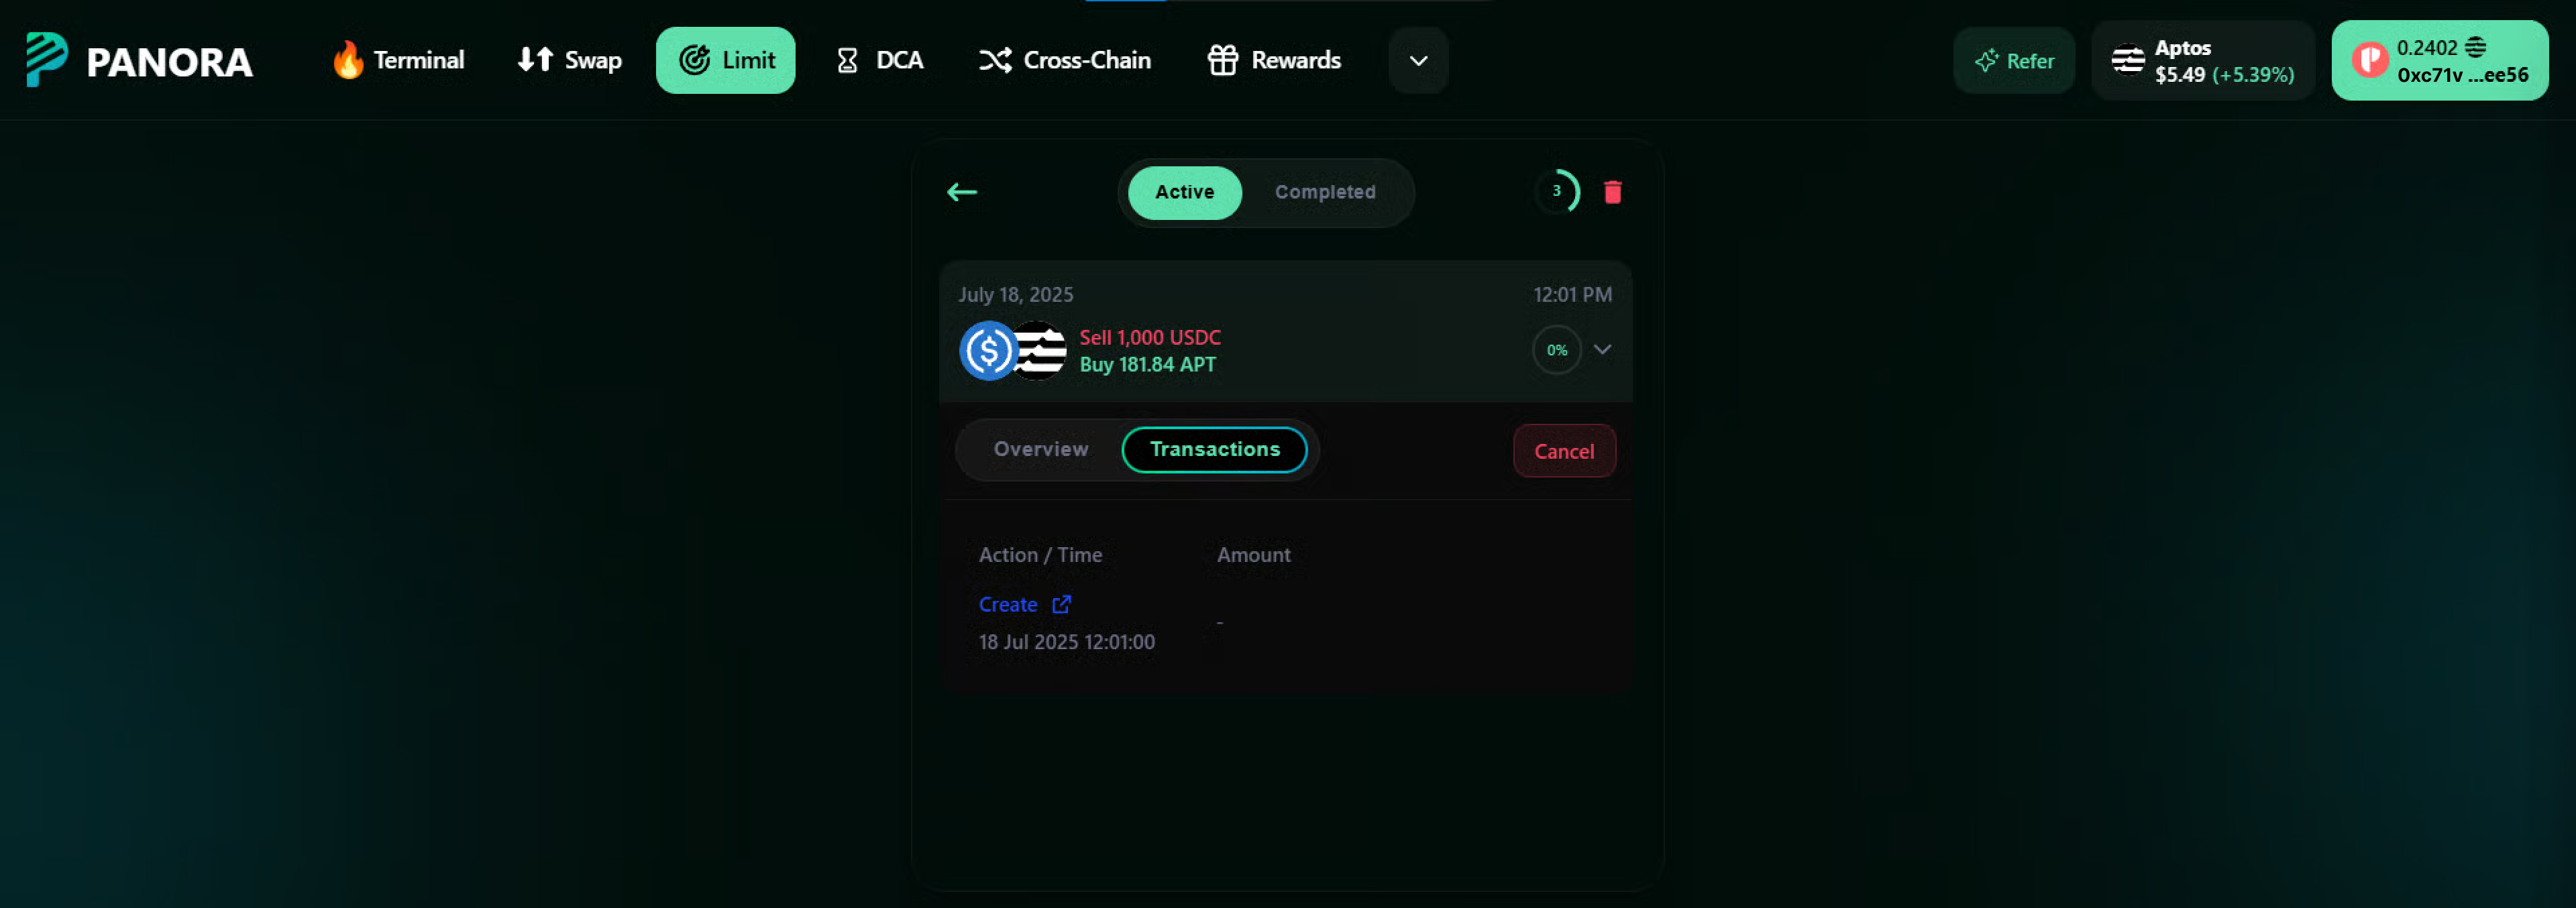This screenshot has width=2576, height=908.
Task: Open the Swap page
Action: click(x=570, y=61)
